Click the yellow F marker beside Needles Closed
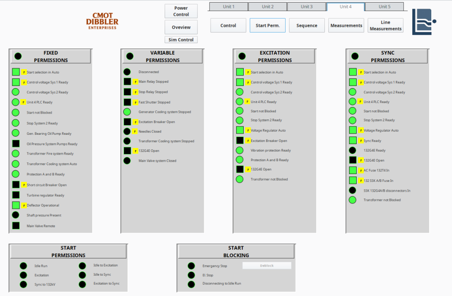452x296 pixels. point(136,131)
